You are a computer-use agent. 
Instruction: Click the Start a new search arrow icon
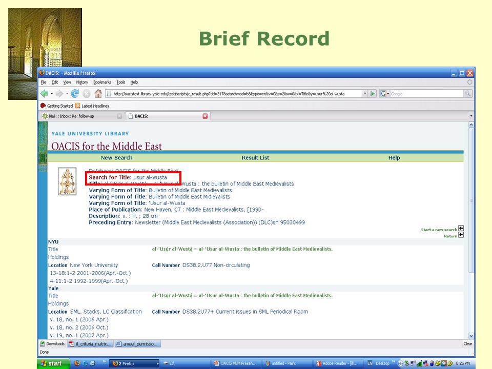(461, 229)
